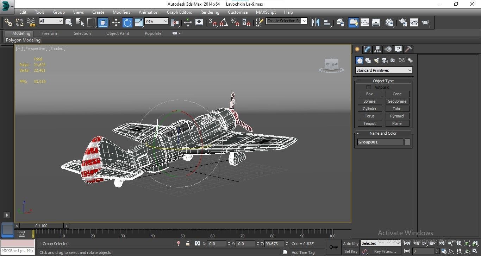This screenshot has width=481, height=256.
Task: Open the object color swatch
Action: 407,142
